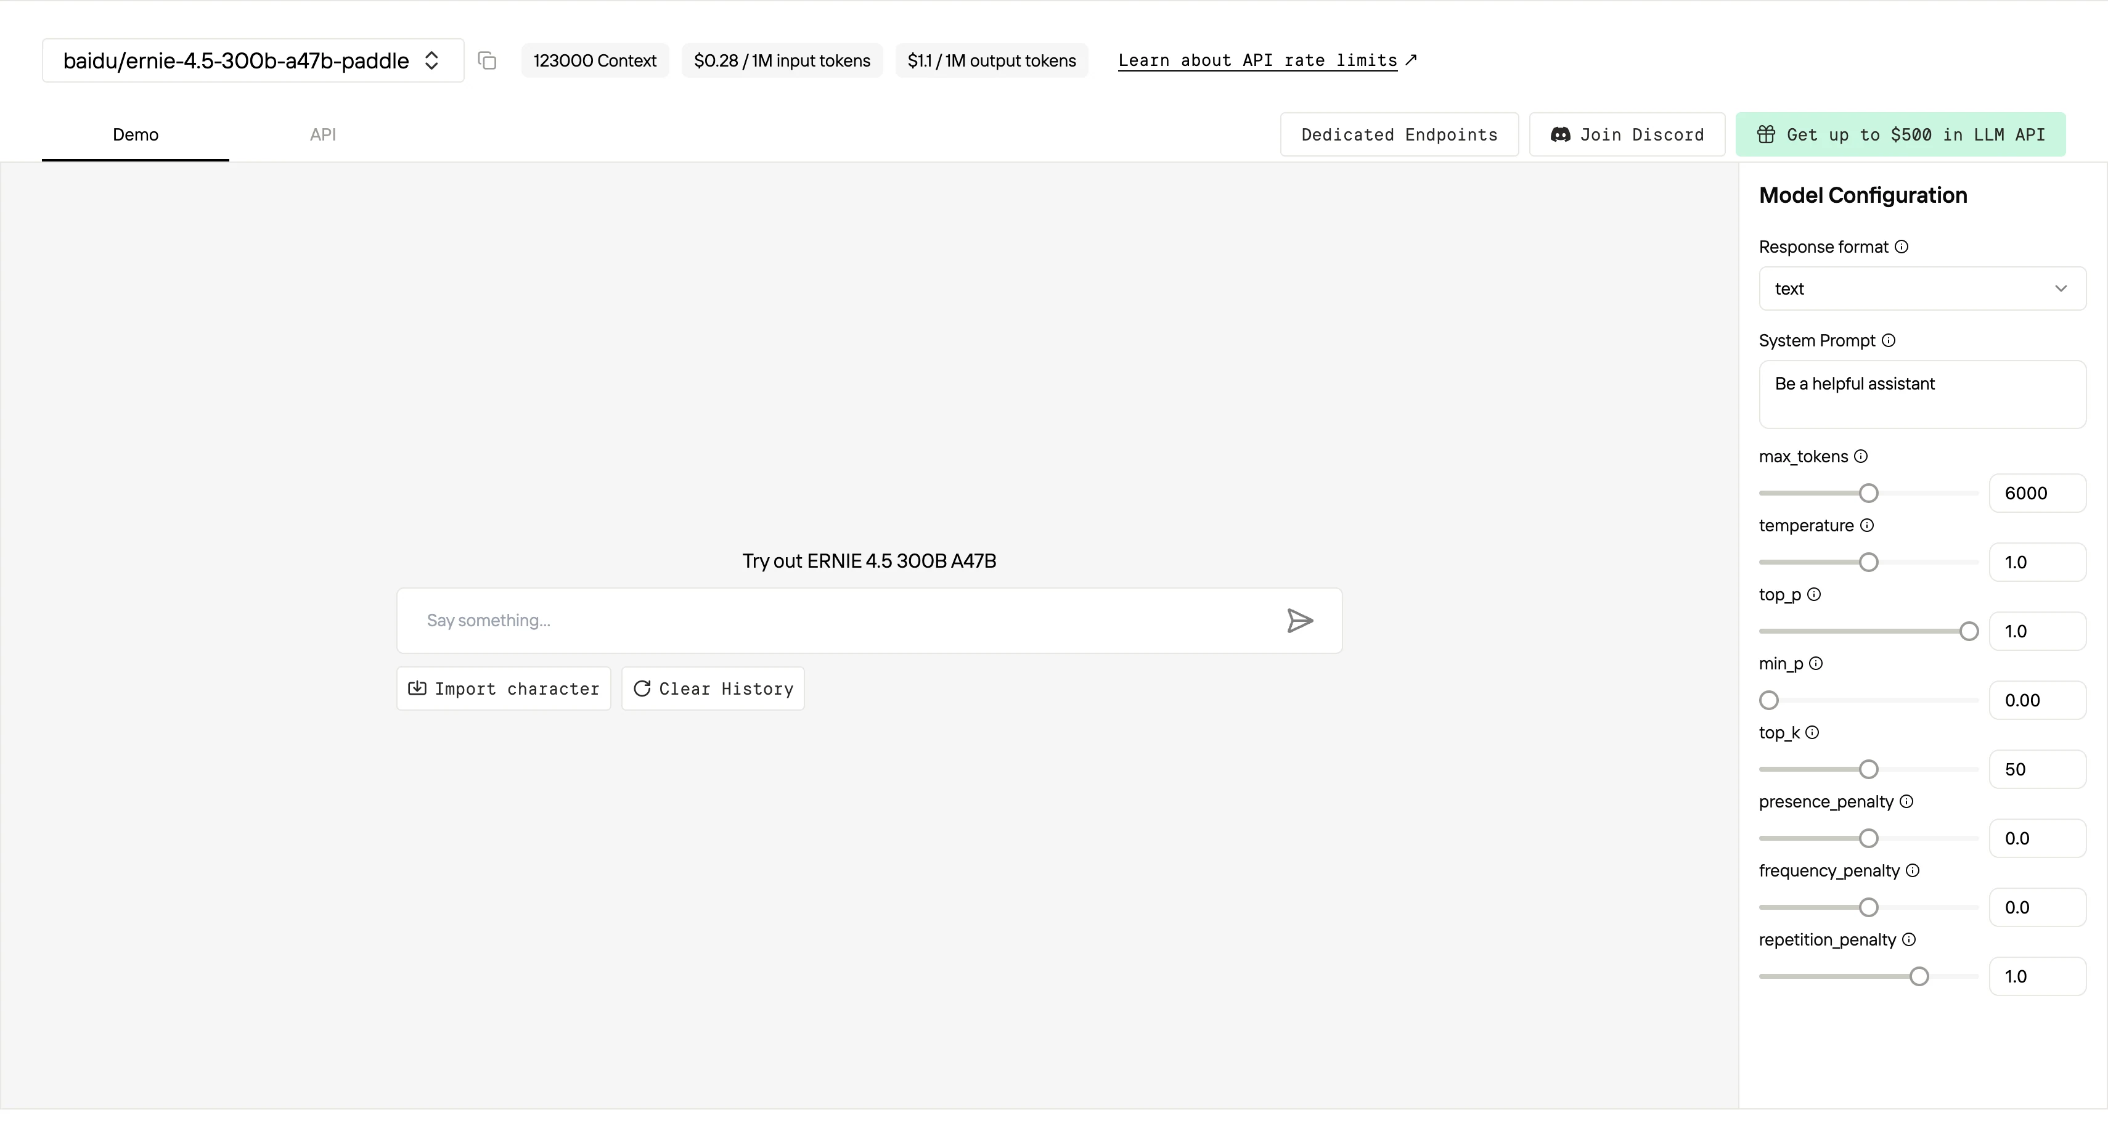Click the Import character button
The width and height of the screenshot is (2108, 1144).
[x=503, y=689]
